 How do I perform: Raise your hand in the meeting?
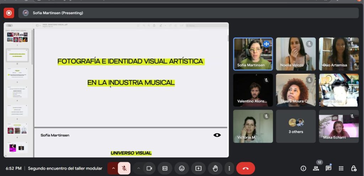[x=215, y=168]
